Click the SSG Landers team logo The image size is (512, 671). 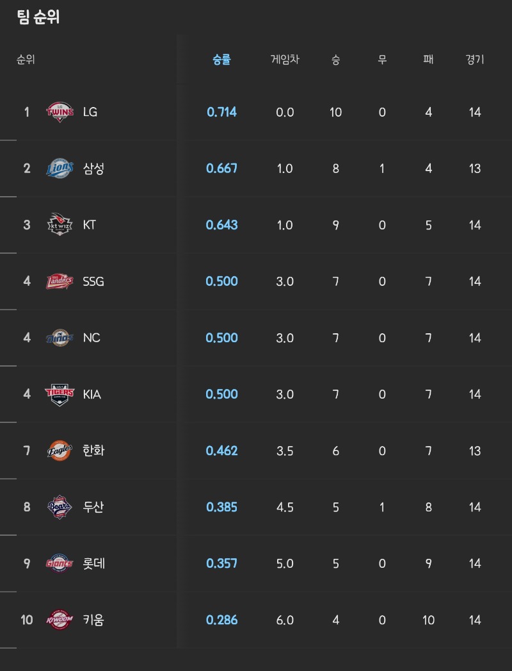[x=60, y=281]
